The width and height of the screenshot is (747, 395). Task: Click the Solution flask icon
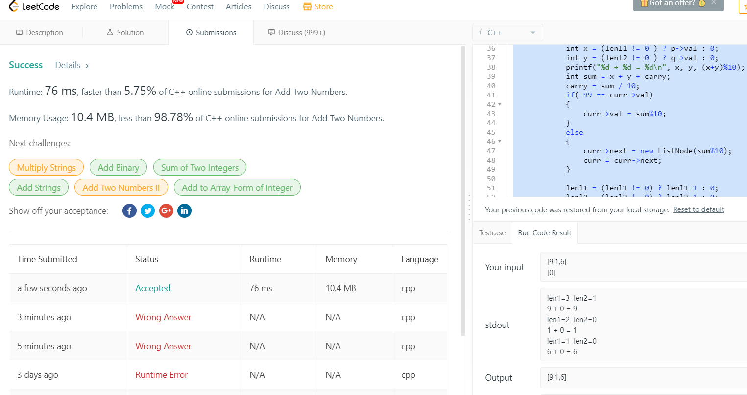tap(110, 33)
